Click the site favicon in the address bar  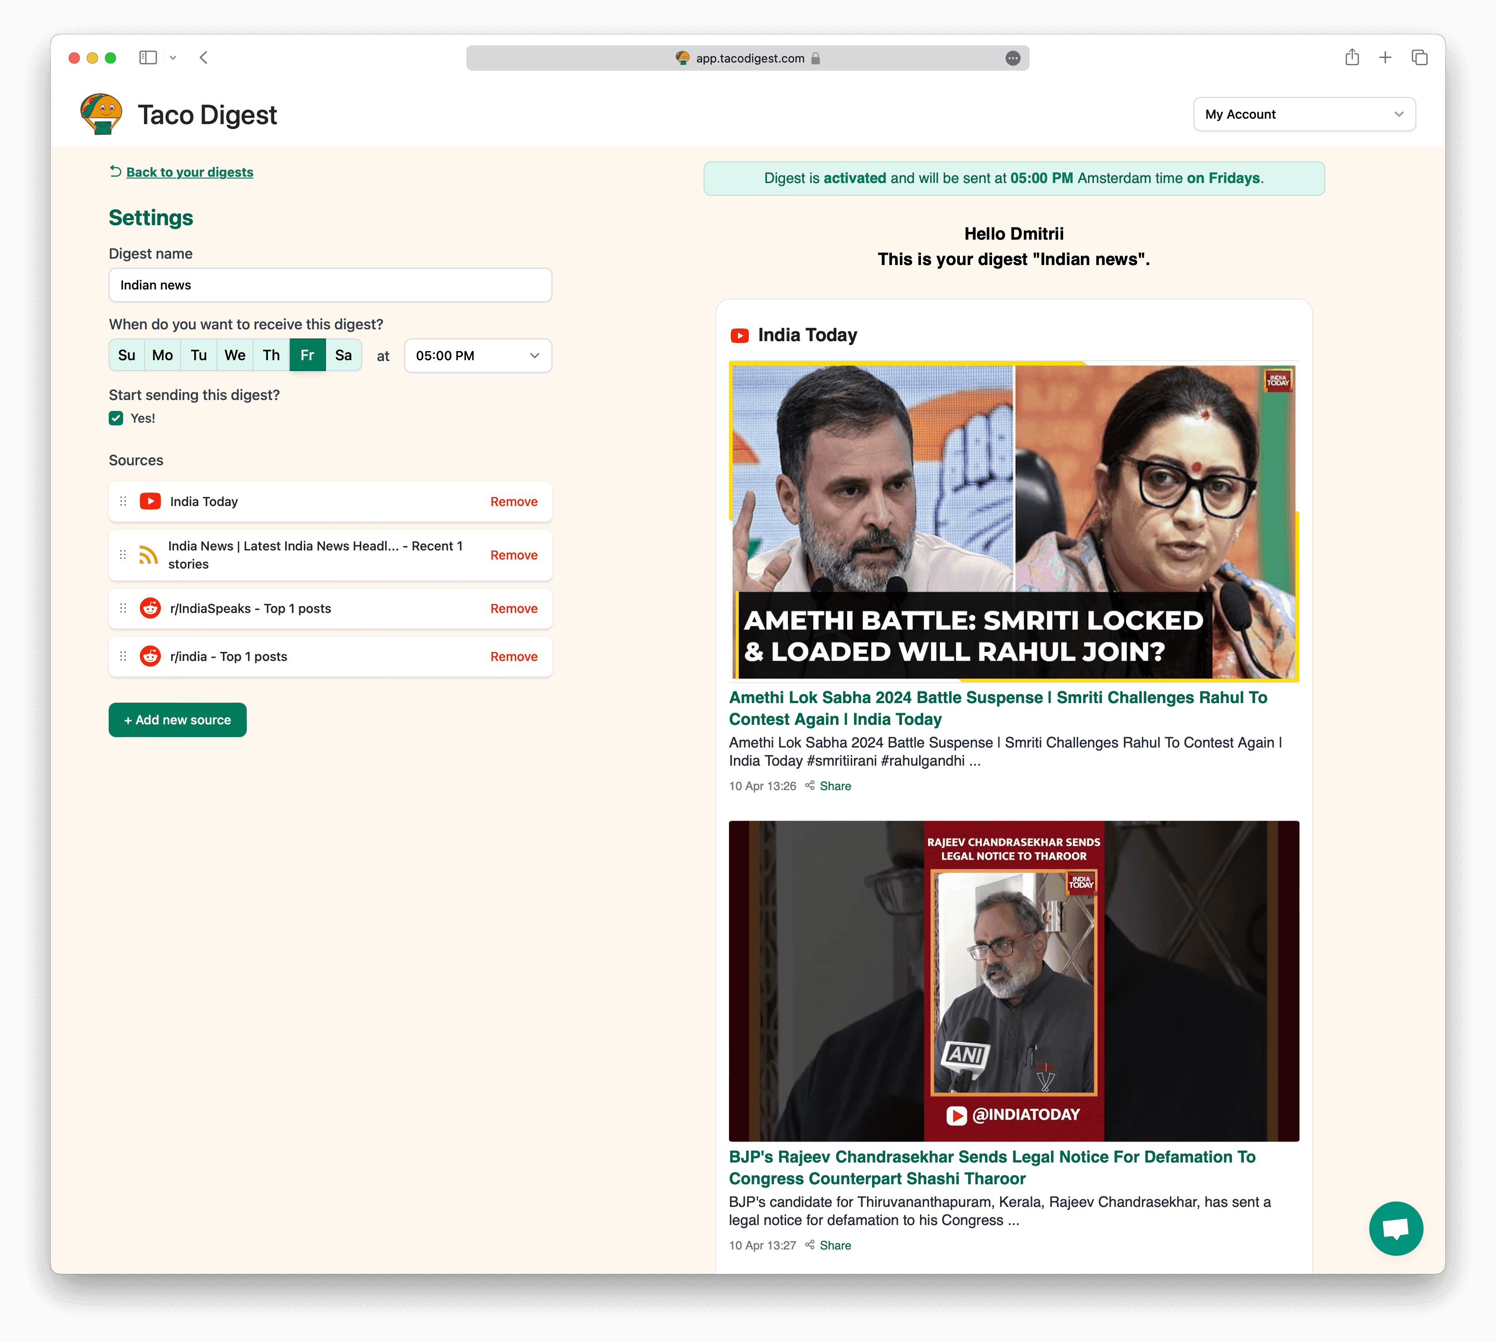coord(682,58)
